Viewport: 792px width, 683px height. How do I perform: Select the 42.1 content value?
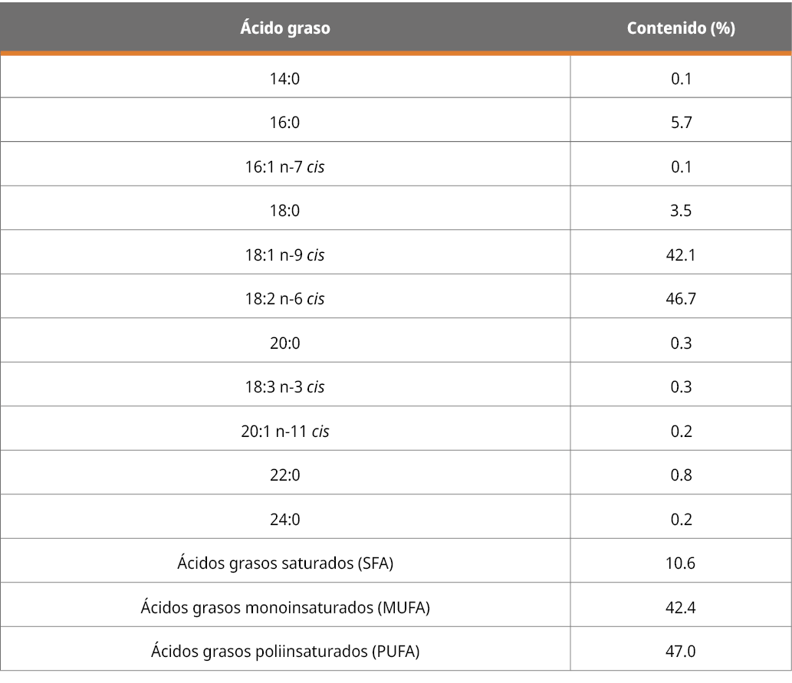(681, 254)
